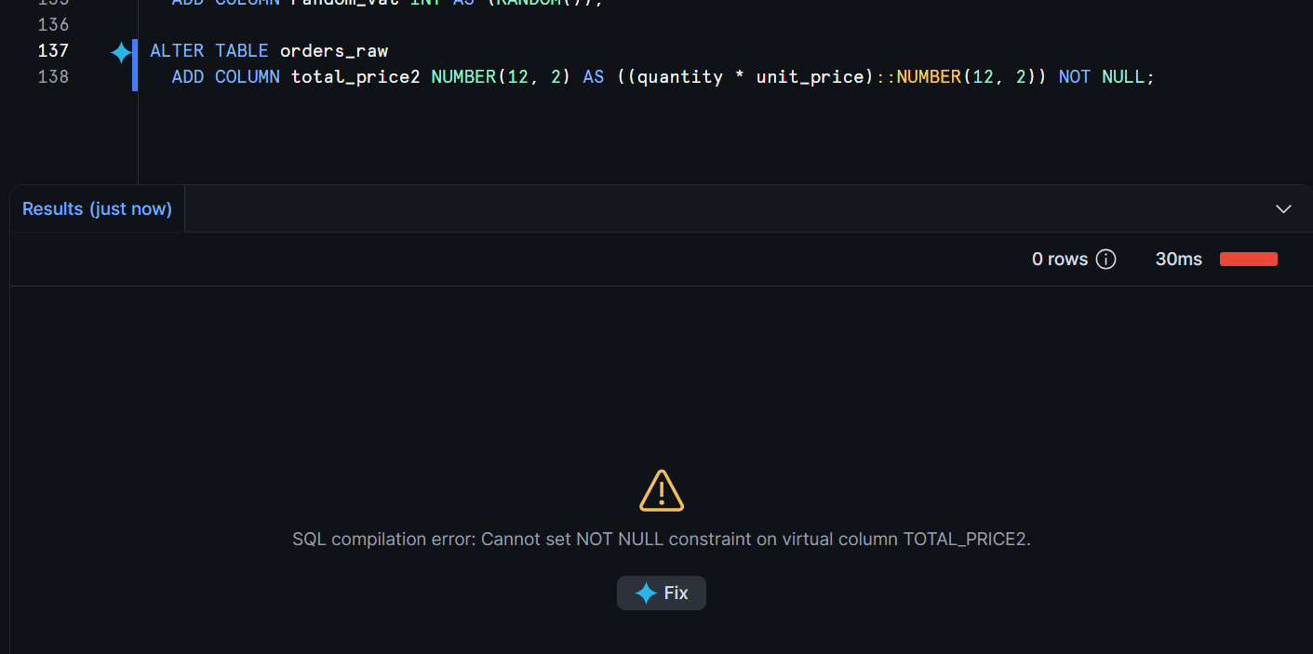1313x654 pixels.
Task: Open the Results (just now) tab
Action: click(x=97, y=208)
